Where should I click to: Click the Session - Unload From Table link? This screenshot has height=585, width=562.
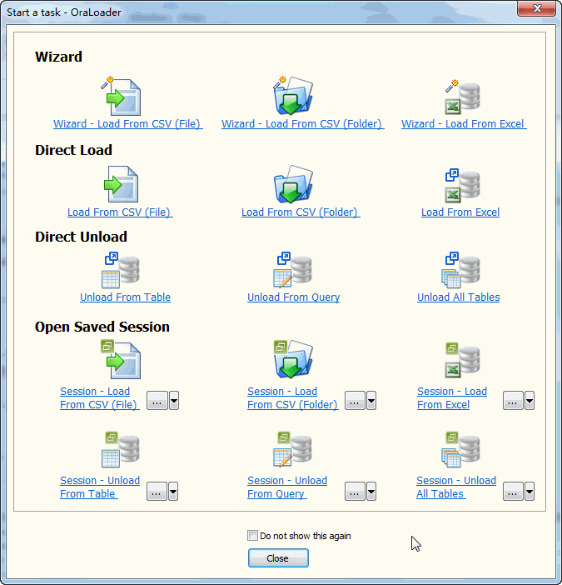pos(100,487)
